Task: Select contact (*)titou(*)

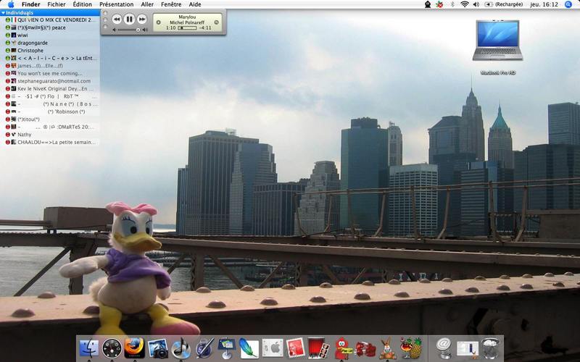Action: click(x=50, y=119)
